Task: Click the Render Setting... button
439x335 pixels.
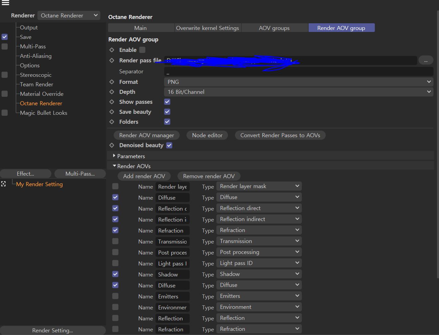Action: coord(53,330)
